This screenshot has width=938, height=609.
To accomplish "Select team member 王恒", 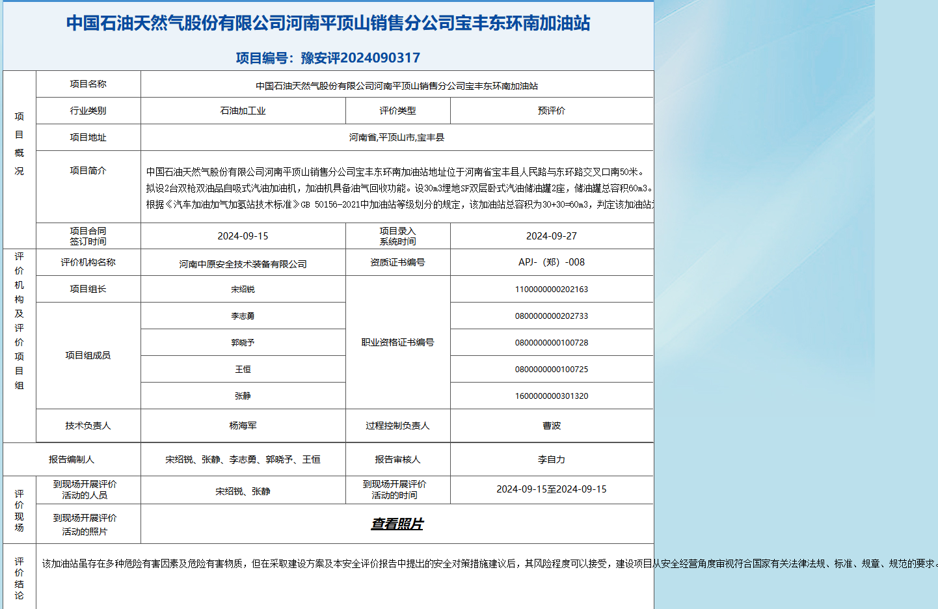I will (243, 369).
